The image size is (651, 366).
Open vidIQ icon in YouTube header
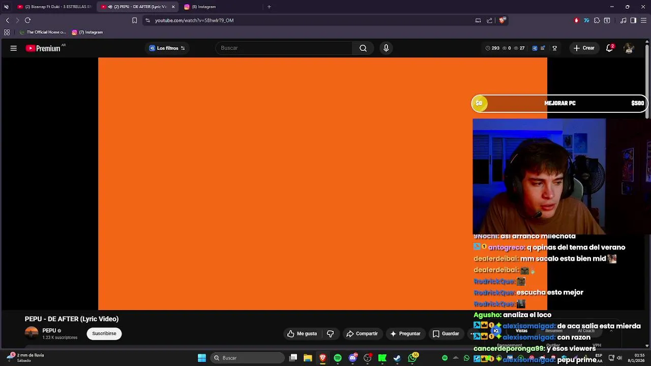535,48
